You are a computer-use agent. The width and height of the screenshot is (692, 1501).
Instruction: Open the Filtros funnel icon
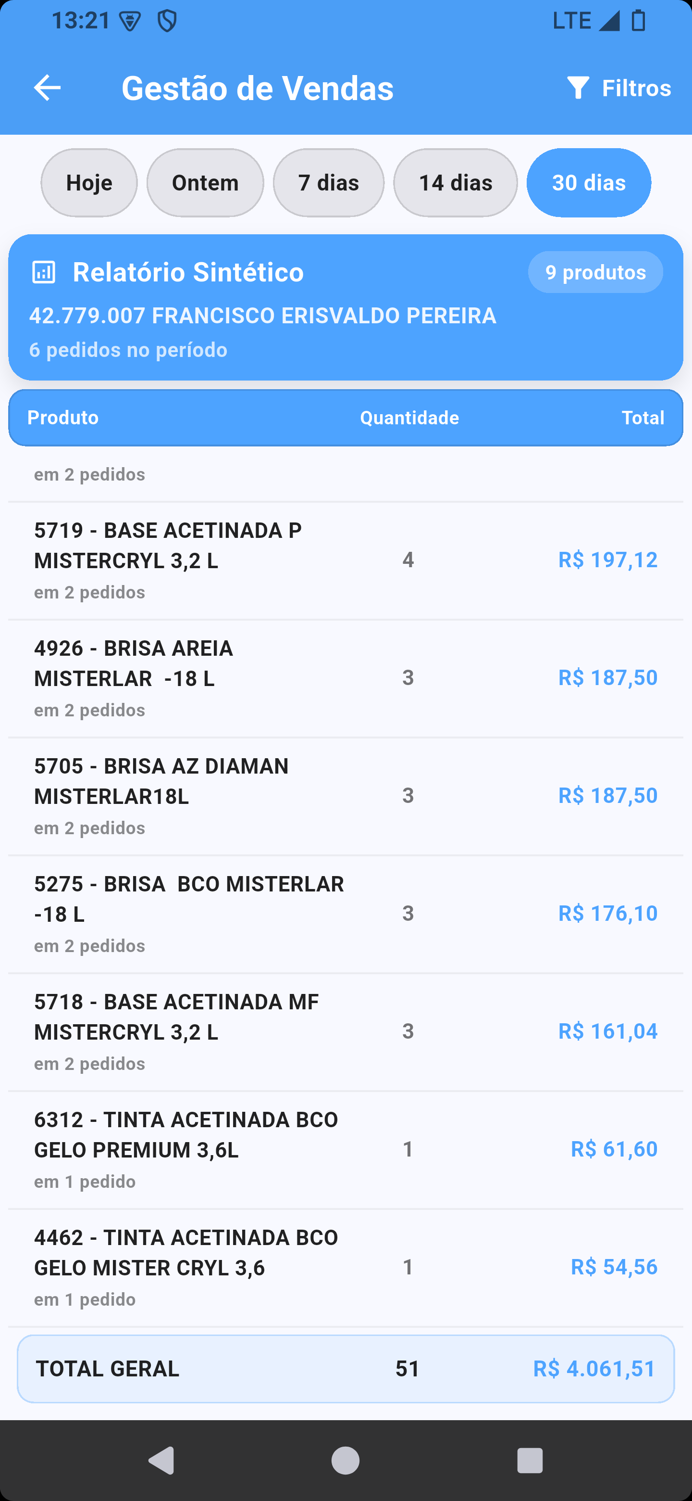tap(579, 88)
